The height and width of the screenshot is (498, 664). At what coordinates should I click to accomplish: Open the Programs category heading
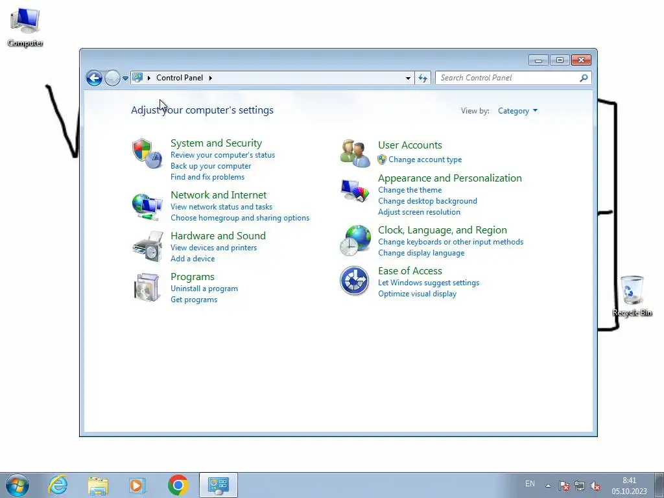point(192,277)
